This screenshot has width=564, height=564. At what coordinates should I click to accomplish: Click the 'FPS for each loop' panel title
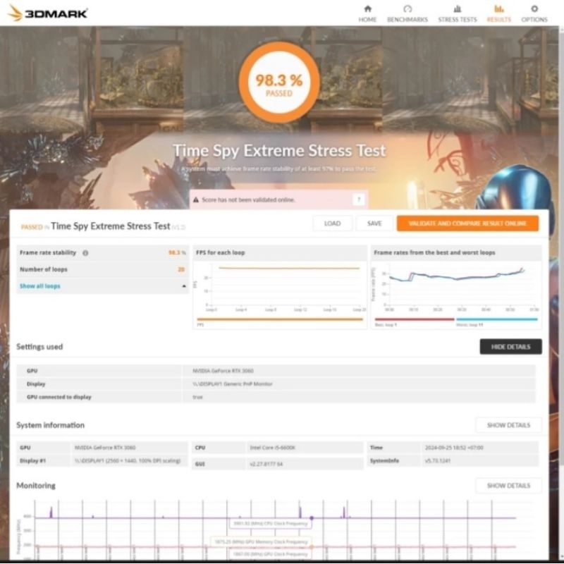(220, 252)
